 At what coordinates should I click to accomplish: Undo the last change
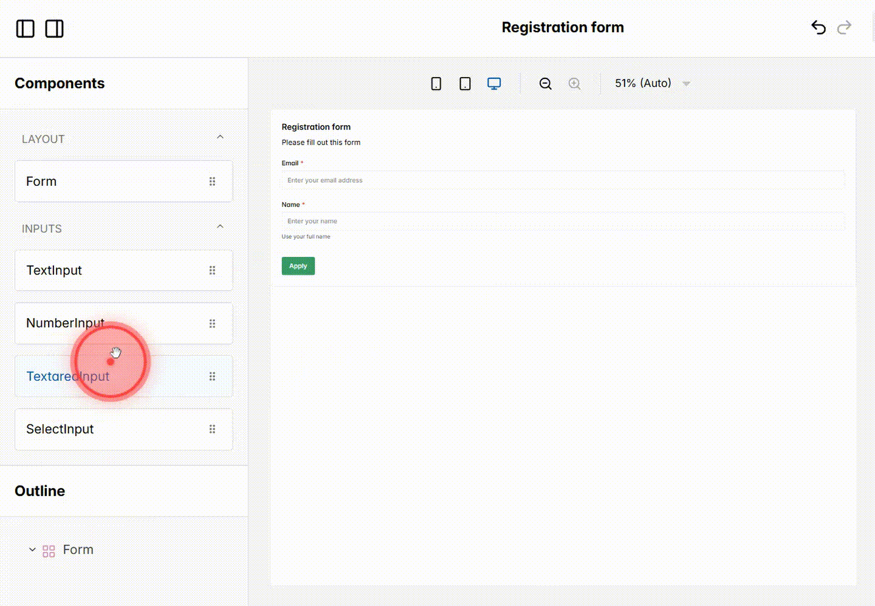click(x=818, y=27)
